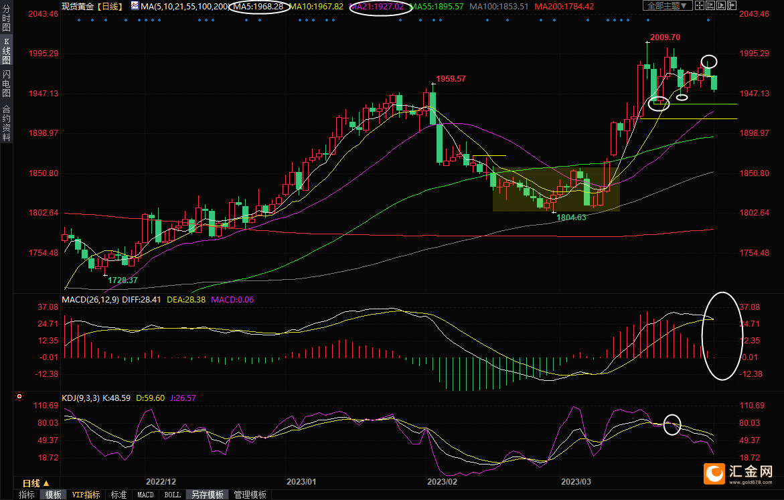This screenshot has width=784, height=500.
Task: Open the 日线 period selector
Action: click(36, 483)
